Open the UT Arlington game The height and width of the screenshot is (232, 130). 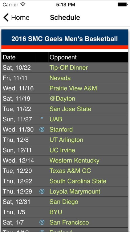pyautogui.click(x=66, y=140)
